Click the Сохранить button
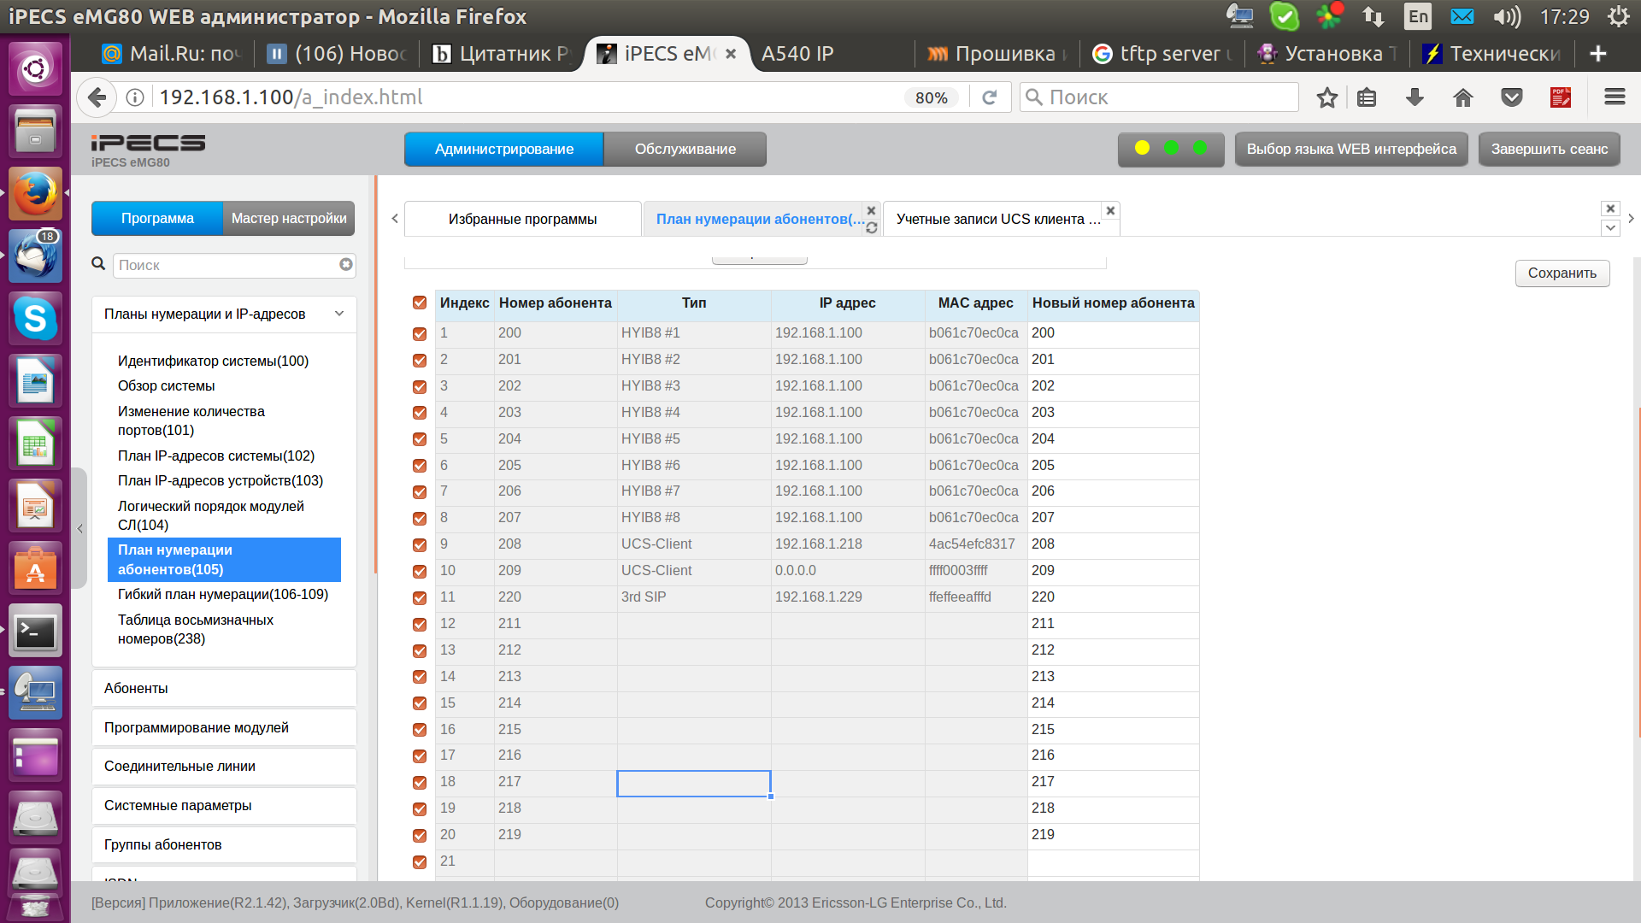 1562,273
